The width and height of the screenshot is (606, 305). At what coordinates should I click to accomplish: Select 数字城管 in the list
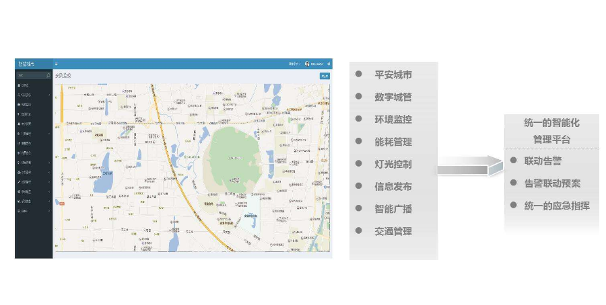[x=393, y=97]
